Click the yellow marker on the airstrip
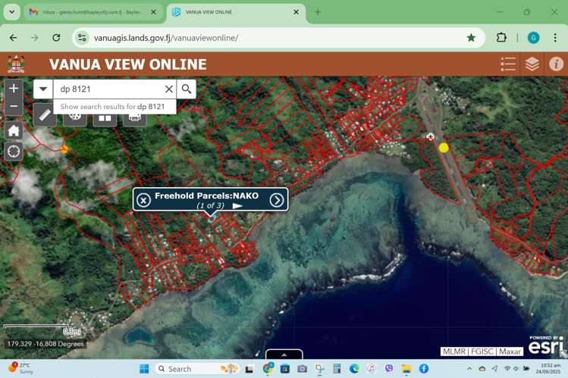Screen dimensions: 568x378 tap(444, 148)
